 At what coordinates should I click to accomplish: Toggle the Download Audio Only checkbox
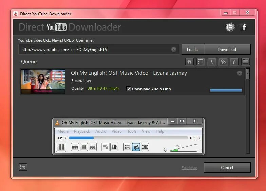click(x=129, y=89)
